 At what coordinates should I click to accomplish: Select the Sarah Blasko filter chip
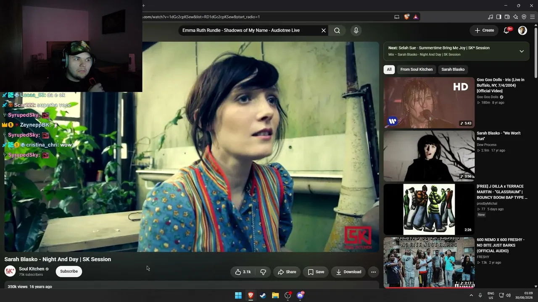coord(453,70)
